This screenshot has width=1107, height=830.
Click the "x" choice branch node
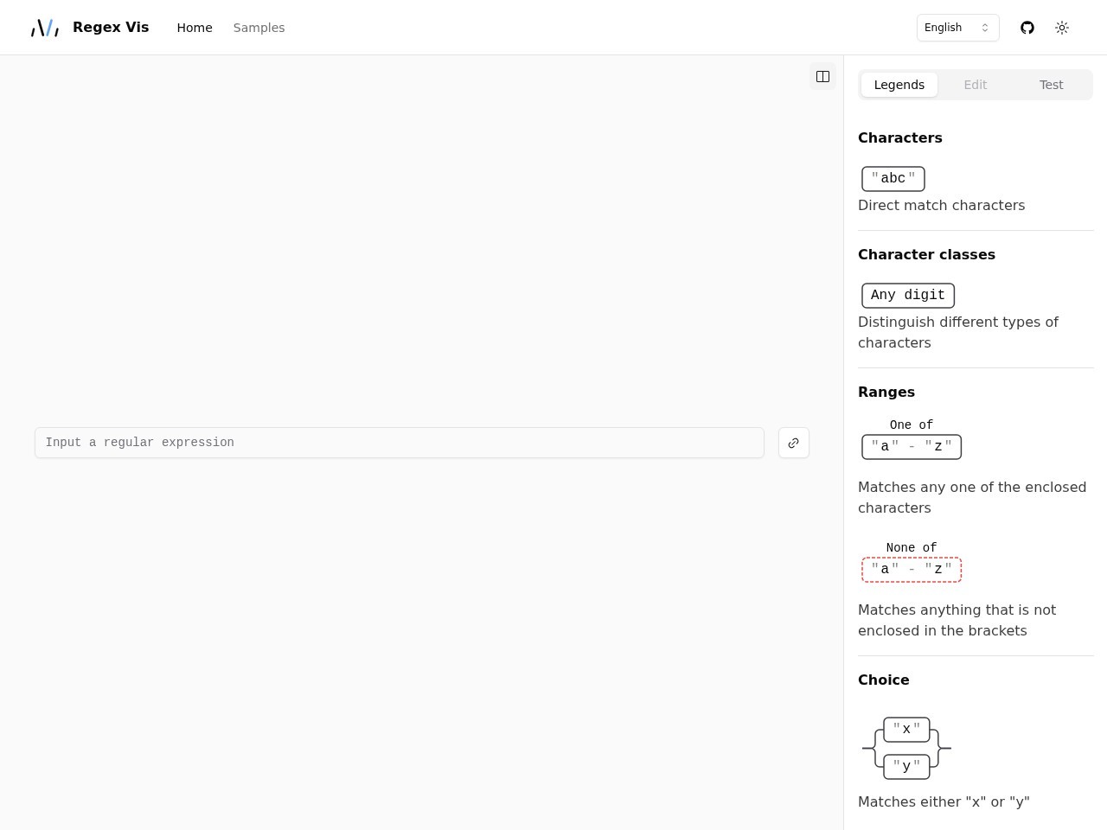pyautogui.click(x=906, y=730)
